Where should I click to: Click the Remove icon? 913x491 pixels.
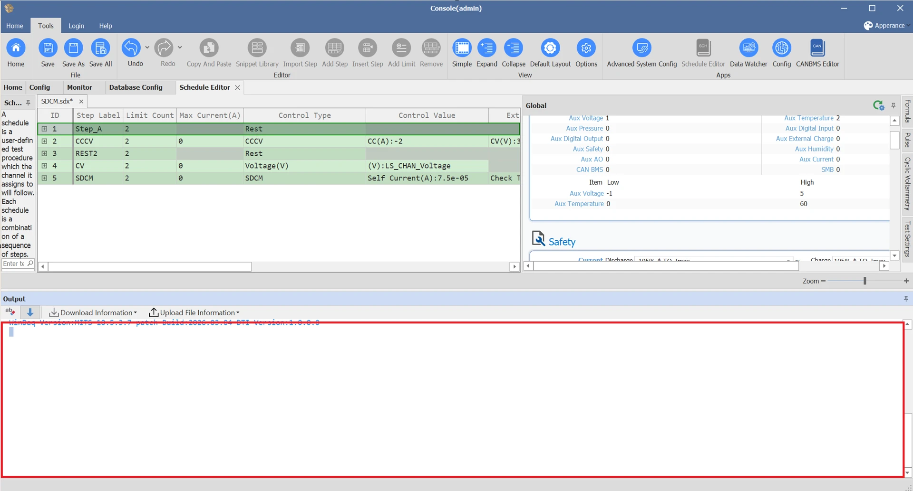click(431, 48)
